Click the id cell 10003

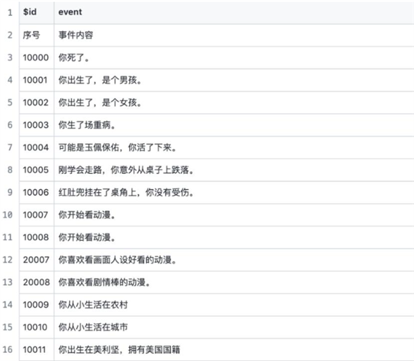(x=34, y=125)
